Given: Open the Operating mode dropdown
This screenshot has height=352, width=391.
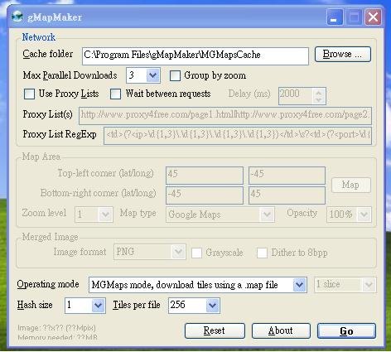Looking at the screenshot, I should point(198,285).
